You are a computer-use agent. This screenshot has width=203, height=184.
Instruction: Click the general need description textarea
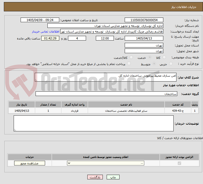(106, 77)
